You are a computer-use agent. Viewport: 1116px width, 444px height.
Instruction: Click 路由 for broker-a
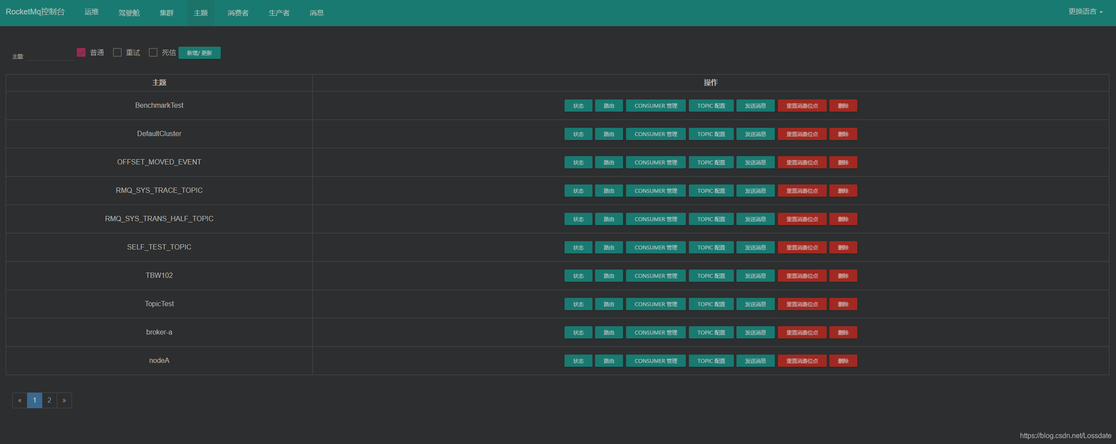tap(609, 332)
